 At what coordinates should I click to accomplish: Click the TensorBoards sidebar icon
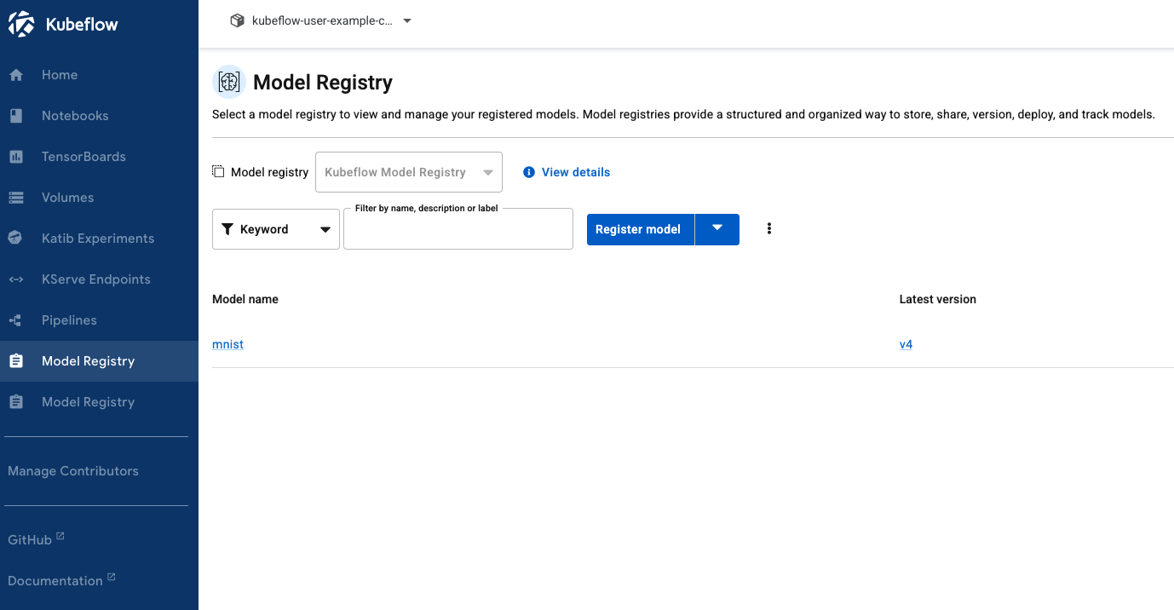click(x=16, y=156)
